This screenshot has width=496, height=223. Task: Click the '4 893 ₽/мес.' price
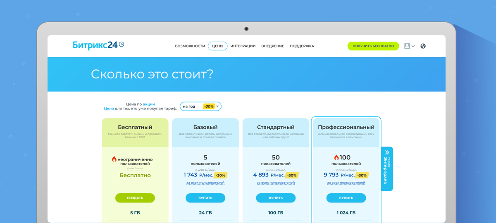coord(269,175)
